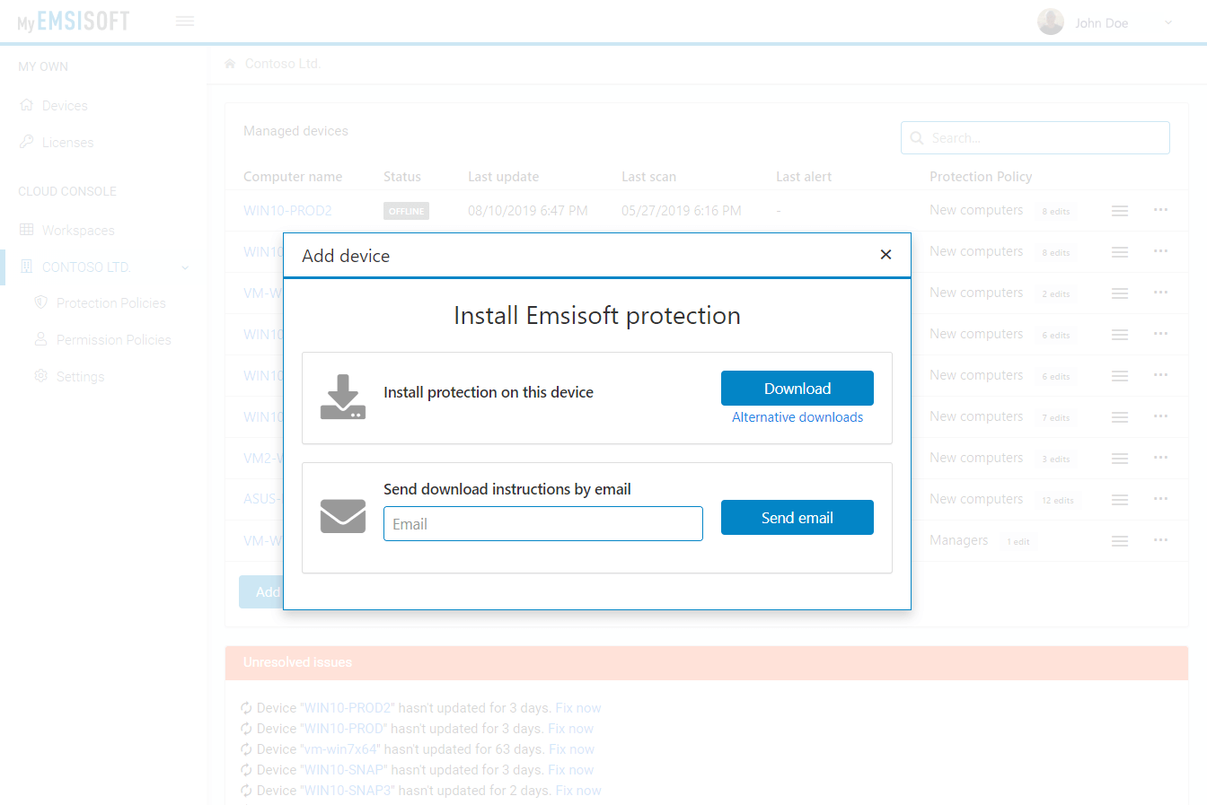Viewport: 1207px width, 805px height.
Task: Fix now for WIN10-SNAP3 issue
Action: pyautogui.click(x=578, y=791)
